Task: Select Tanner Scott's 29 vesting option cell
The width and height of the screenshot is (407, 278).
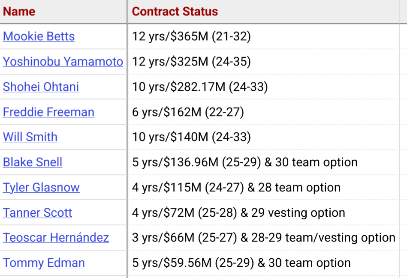Action: point(238,213)
